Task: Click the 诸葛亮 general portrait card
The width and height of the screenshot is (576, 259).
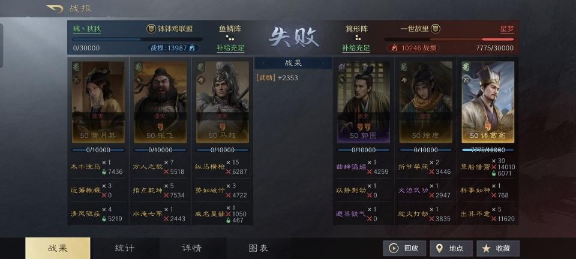Action: pyautogui.click(x=488, y=102)
